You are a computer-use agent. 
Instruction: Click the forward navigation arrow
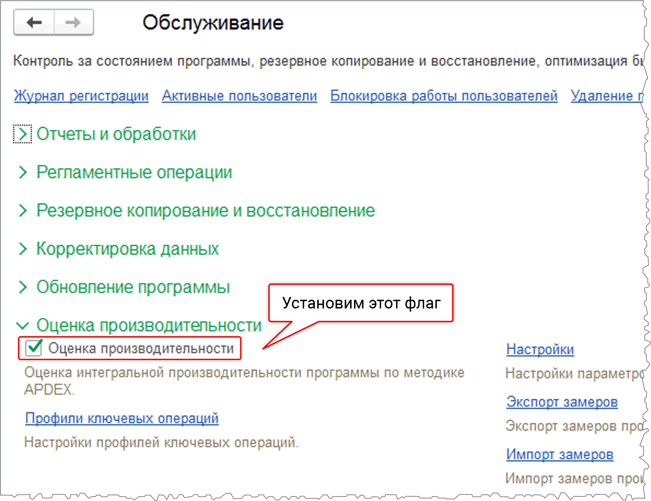pos(73,23)
